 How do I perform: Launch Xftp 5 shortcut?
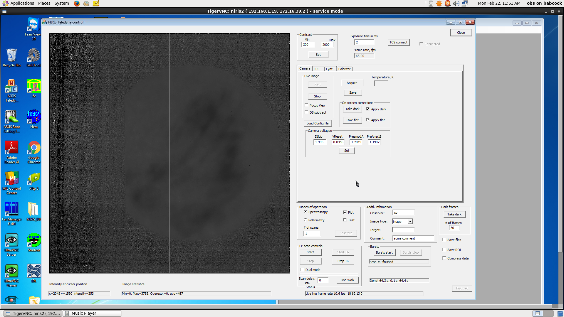pyautogui.click(x=34, y=181)
